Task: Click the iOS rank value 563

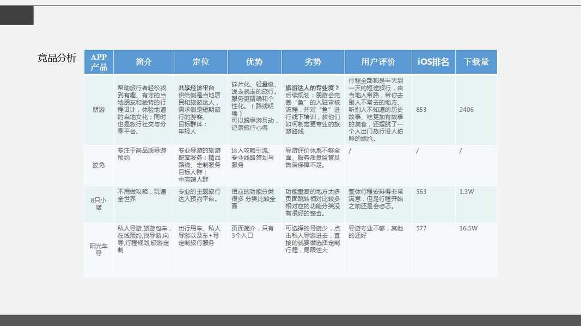Action: click(x=421, y=192)
